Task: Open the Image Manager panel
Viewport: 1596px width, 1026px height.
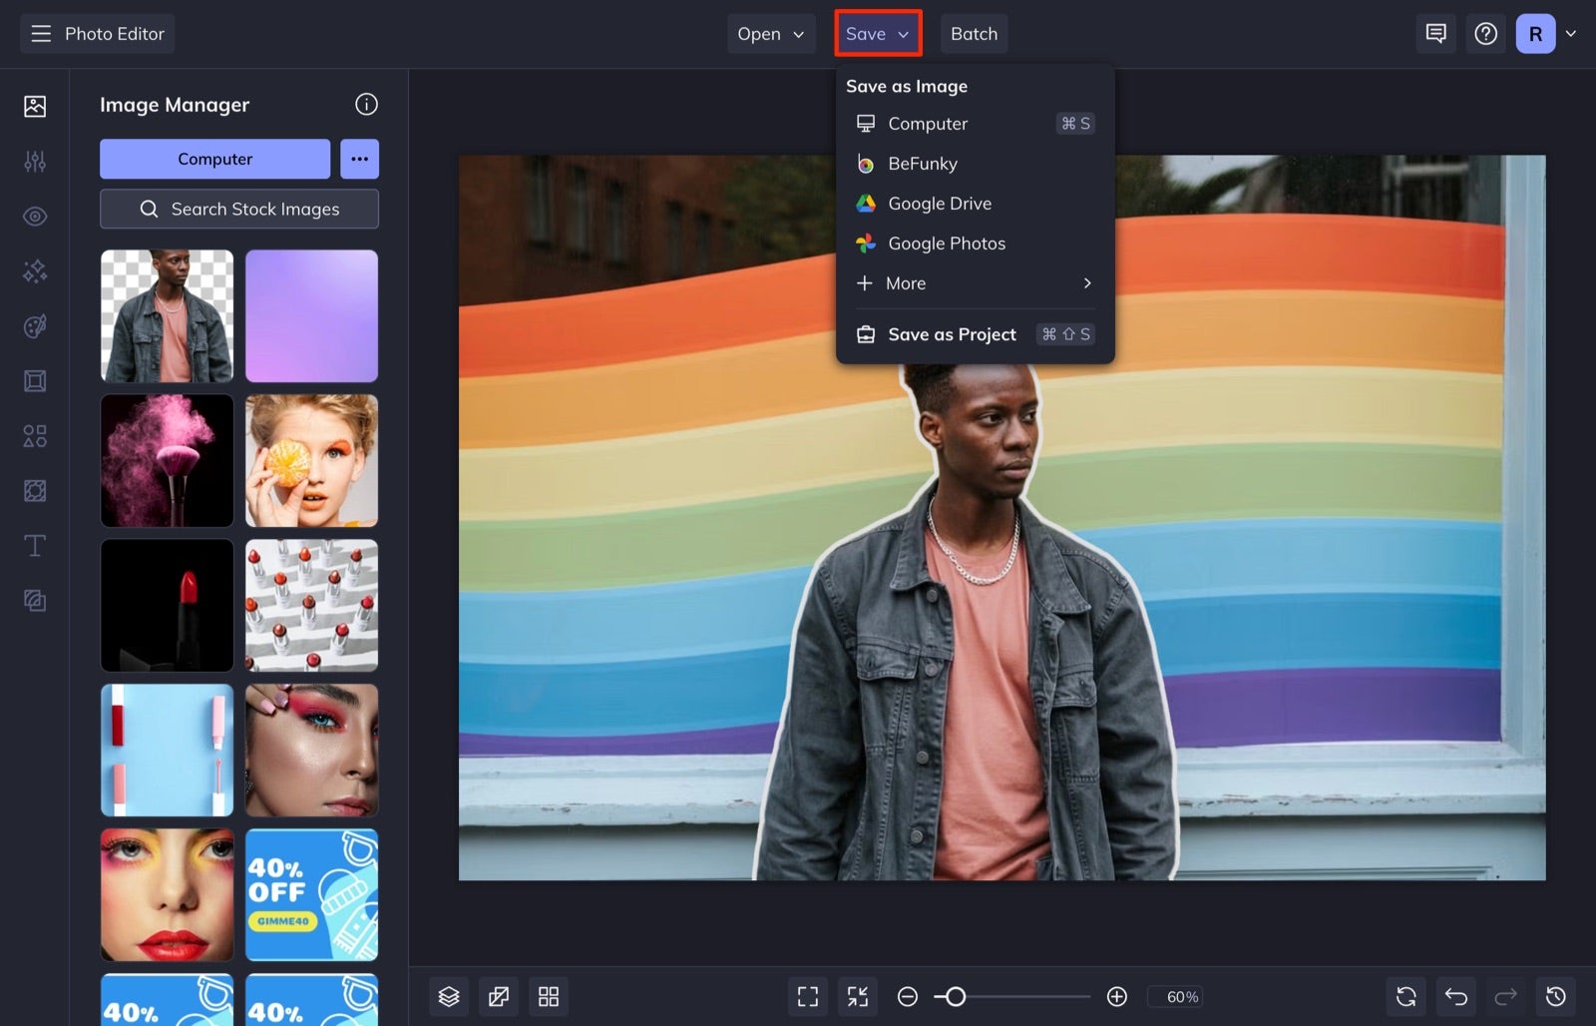Action: coord(35,105)
